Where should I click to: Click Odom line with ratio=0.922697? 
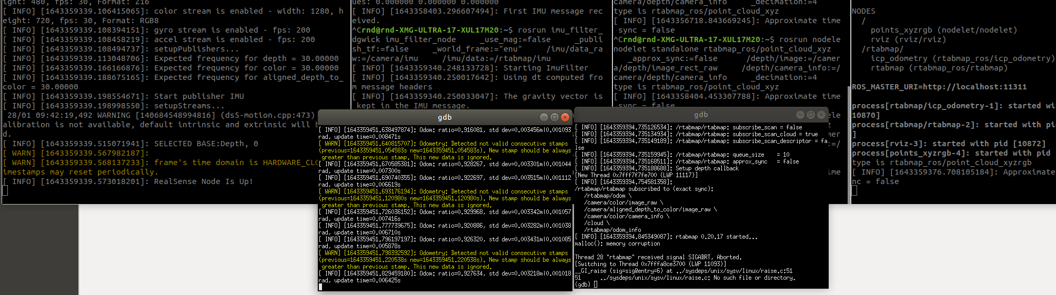point(445,181)
